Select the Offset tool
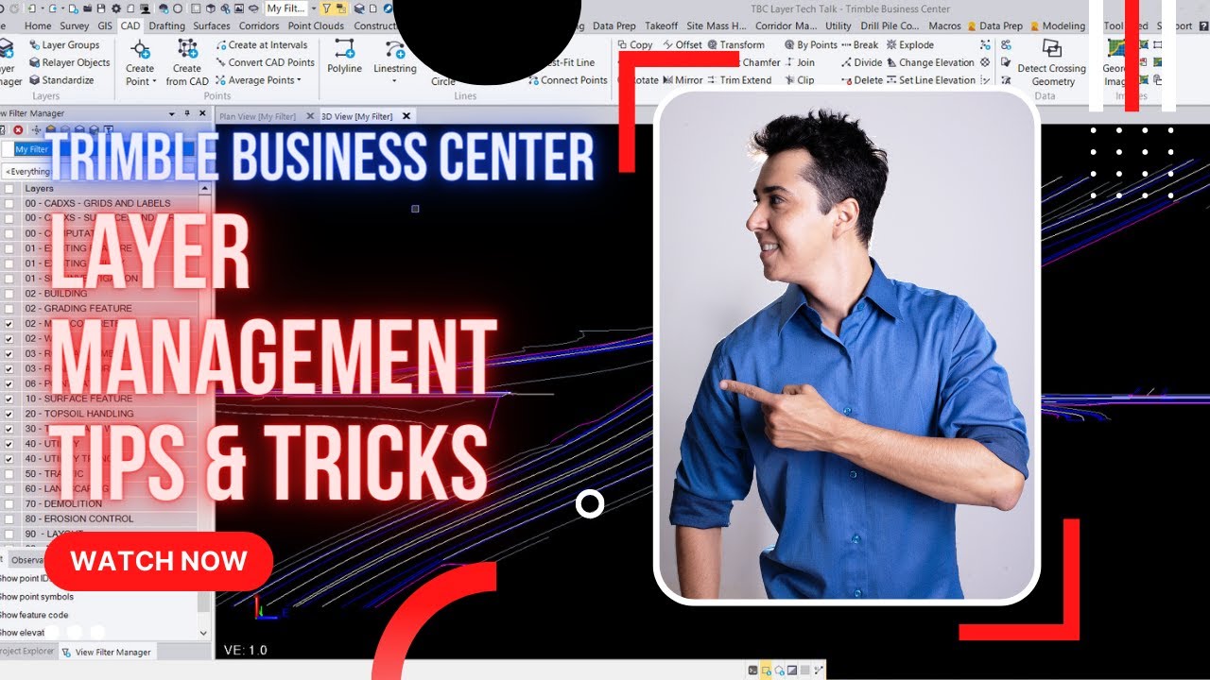Viewport: 1210px width, 680px height. 683,44
